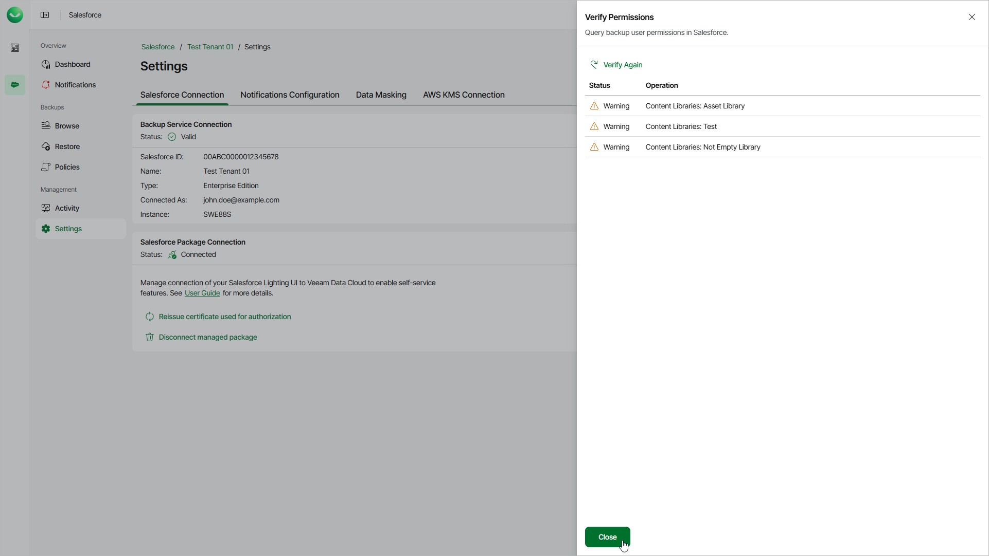Switch to Data Masking tab
The width and height of the screenshot is (989, 556).
pos(381,95)
